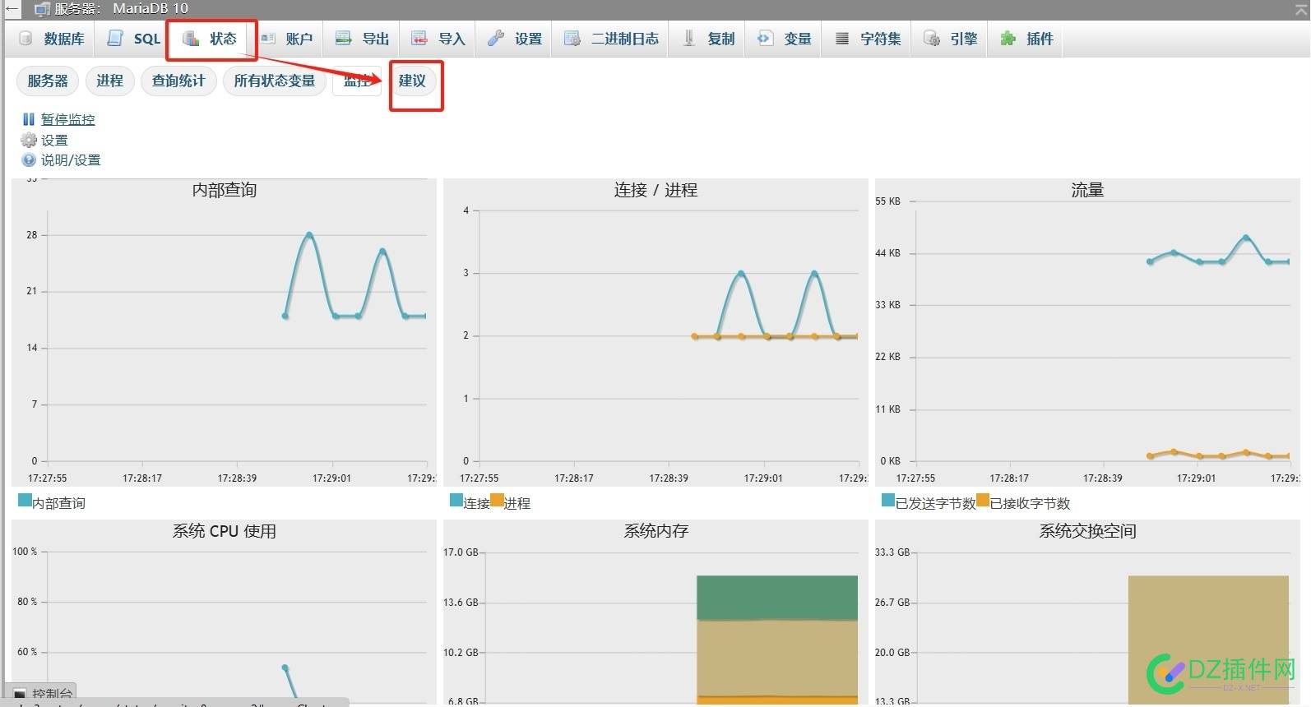Click the 连接 legend swatch
Viewport: 1311px width, 707px height.
point(456,500)
